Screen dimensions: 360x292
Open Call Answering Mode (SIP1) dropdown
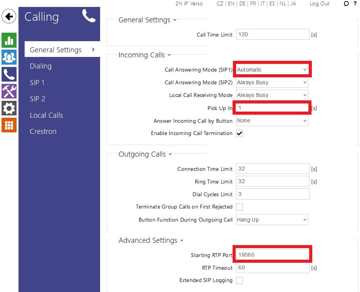(x=272, y=70)
